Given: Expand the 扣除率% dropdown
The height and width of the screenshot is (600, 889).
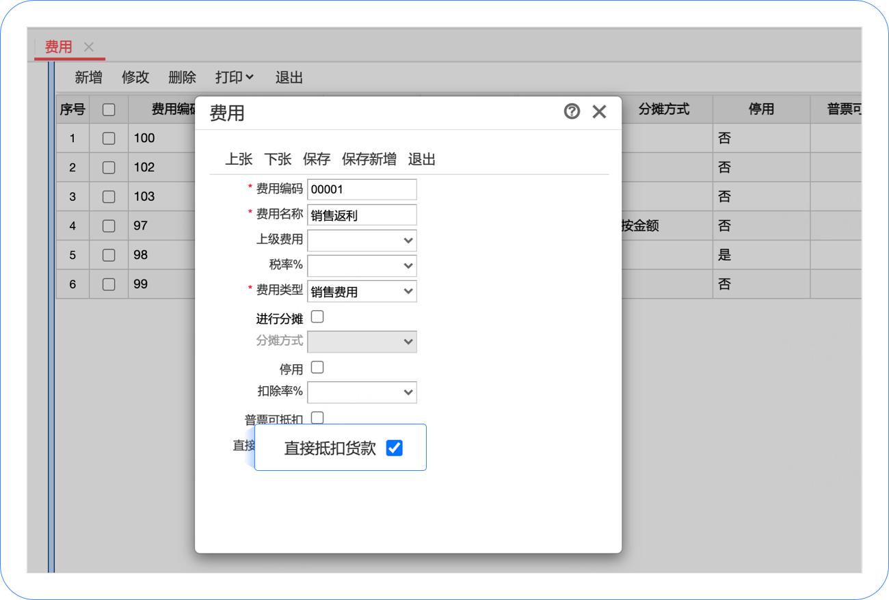Looking at the screenshot, I should [362, 392].
